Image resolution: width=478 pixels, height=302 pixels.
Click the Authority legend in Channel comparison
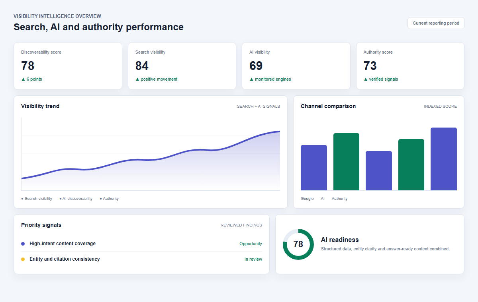click(339, 199)
